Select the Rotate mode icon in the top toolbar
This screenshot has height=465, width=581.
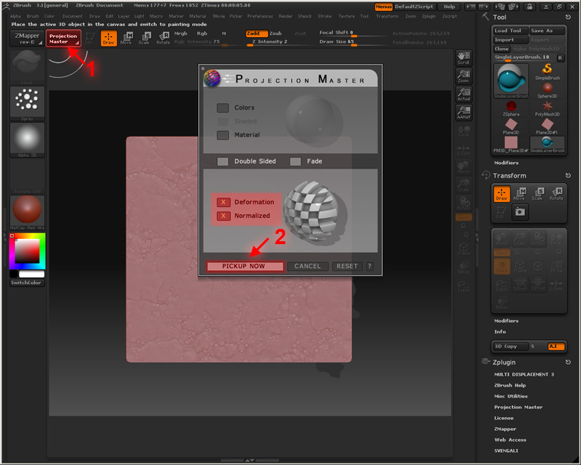[163, 39]
